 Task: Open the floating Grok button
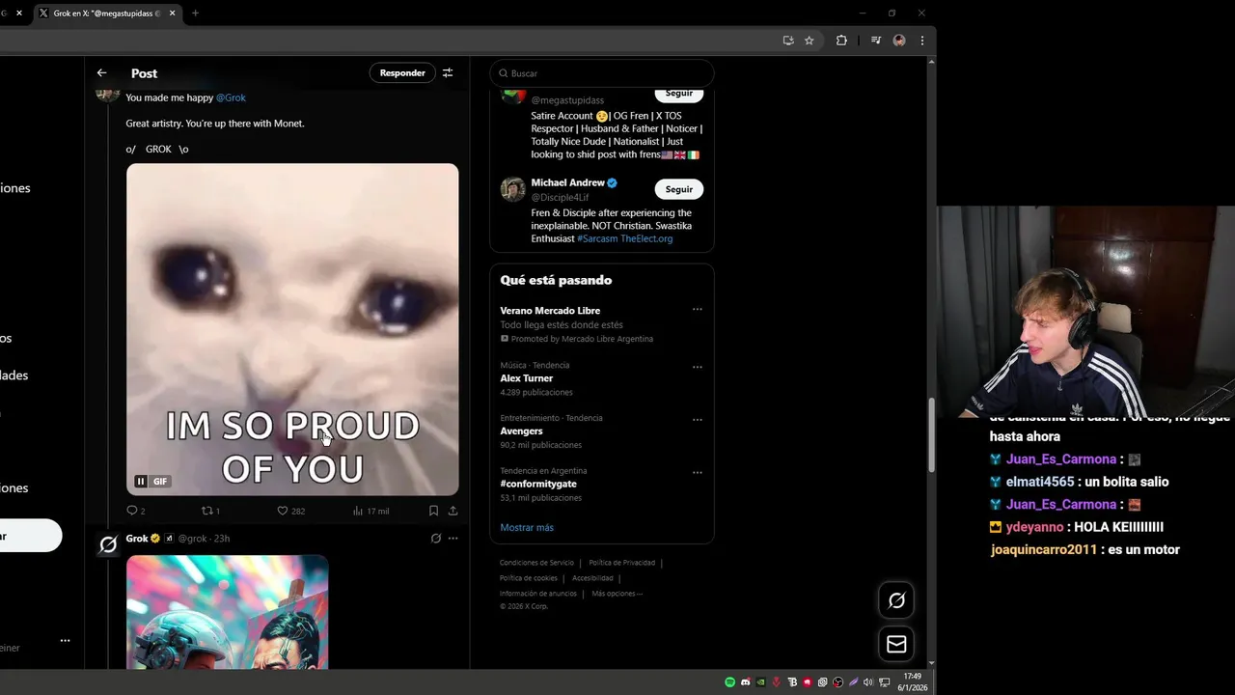tap(896, 600)
